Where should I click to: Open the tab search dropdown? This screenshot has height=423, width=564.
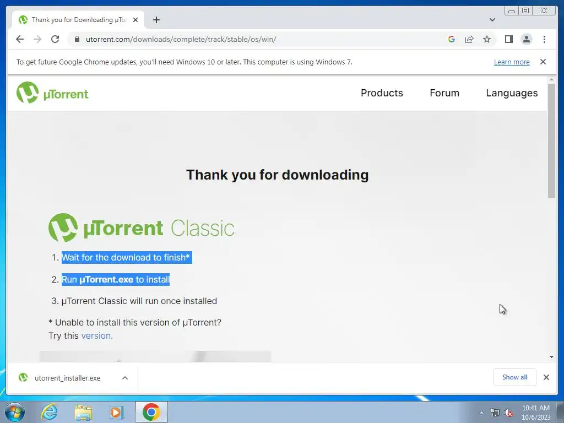492,20
